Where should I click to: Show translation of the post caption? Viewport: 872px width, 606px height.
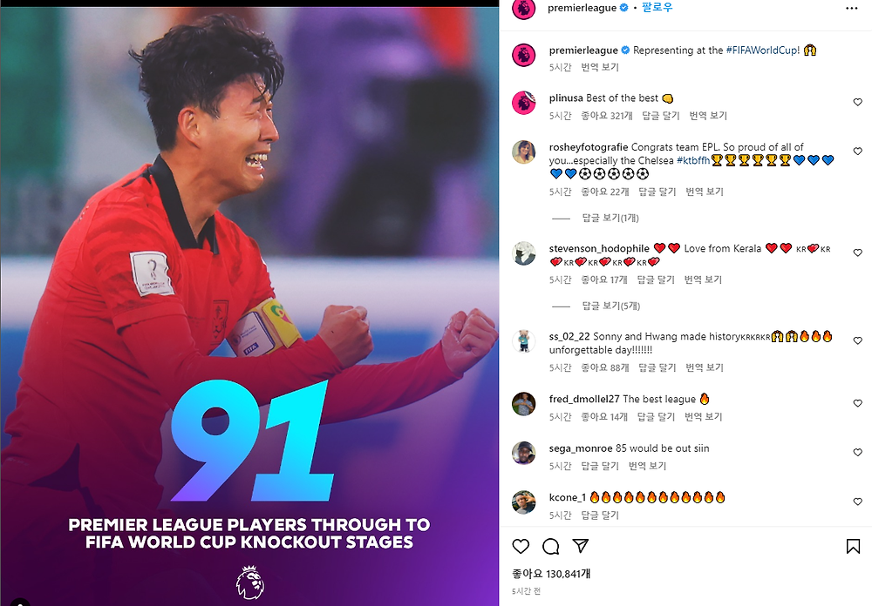tap(600, 67)
